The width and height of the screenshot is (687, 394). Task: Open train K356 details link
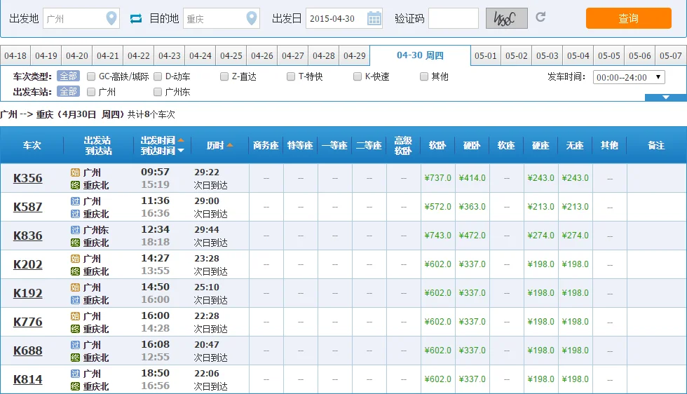pos(28,178)
